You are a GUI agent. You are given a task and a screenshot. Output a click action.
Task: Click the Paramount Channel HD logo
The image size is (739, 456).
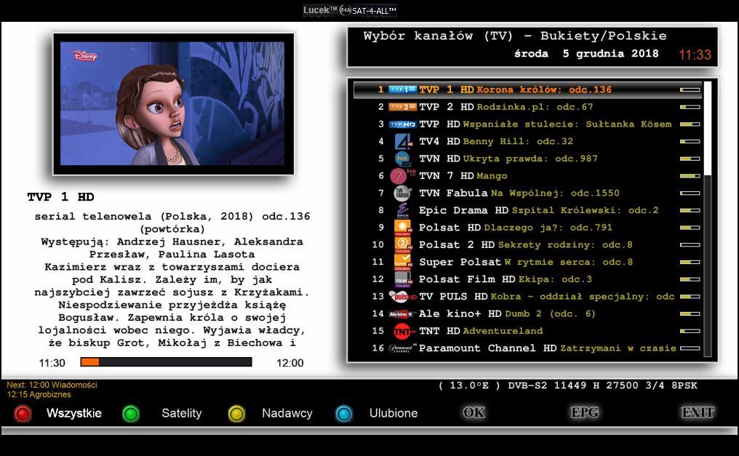coord(402,348)
